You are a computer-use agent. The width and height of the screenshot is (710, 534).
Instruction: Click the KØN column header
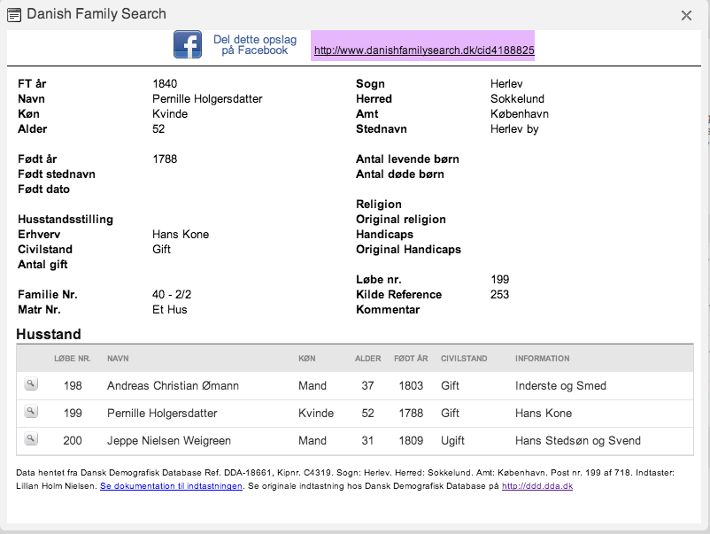click(x=307, y=359)
